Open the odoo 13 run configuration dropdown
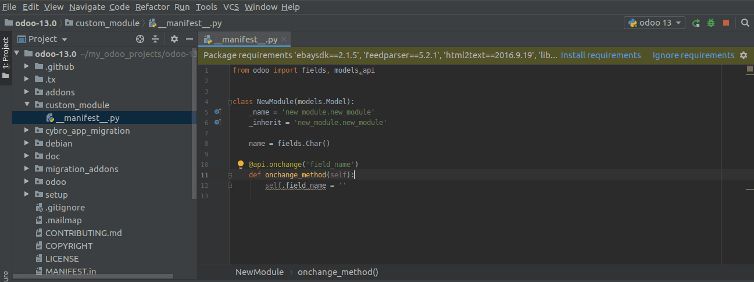Viewport: 754px width, 282px height. pos(655,23)
